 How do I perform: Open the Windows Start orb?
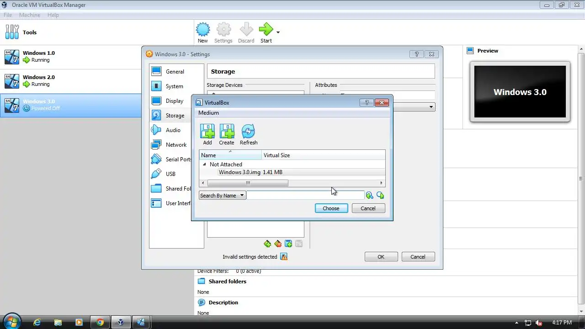click(x=12, y=322)
